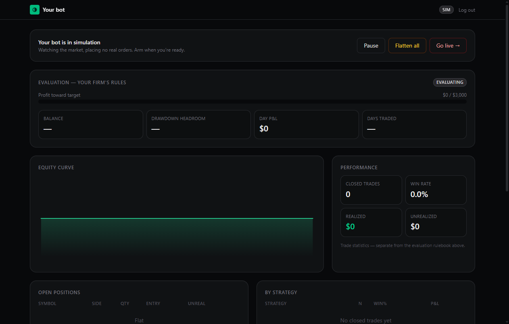Screen dimensions: 509x324
Task: Click the Entry column header
Action: coord(153,303)
